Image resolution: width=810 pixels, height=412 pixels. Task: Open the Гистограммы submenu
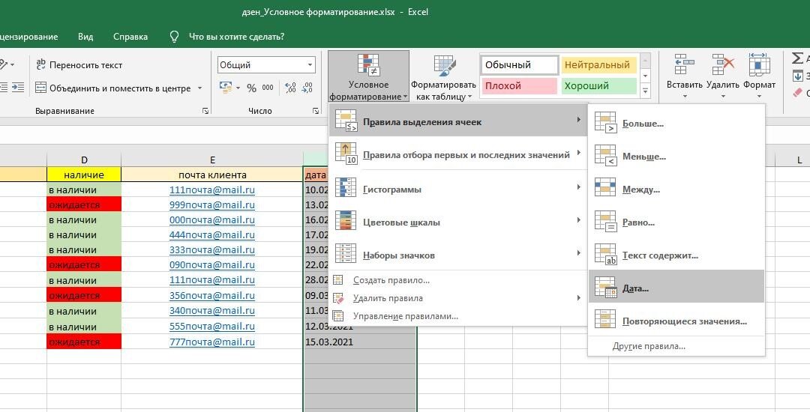458,189
